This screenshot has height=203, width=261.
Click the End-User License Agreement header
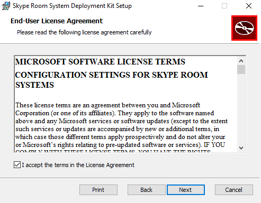click(x=57, y=21)
